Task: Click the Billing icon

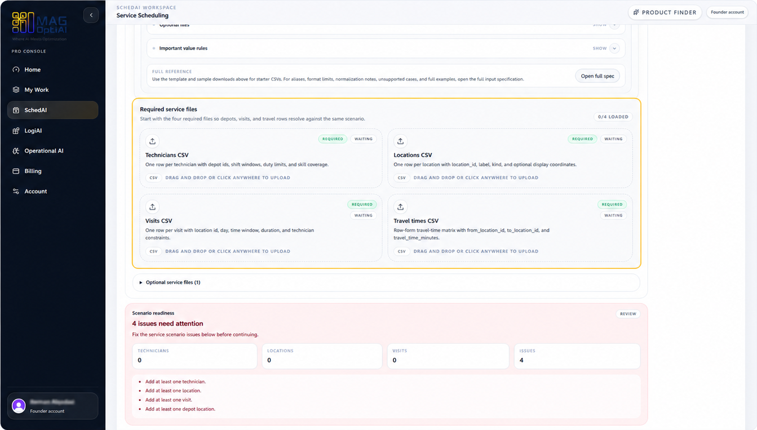Action: click(16, 171)
